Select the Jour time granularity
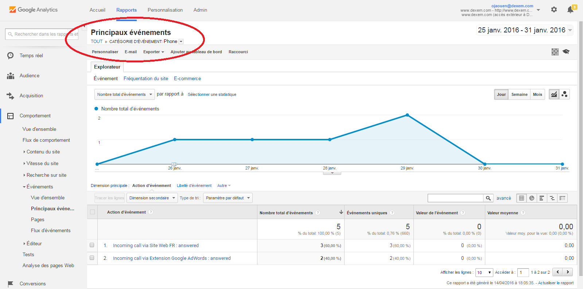The image size is (583, 289). (x=501, y=94)
